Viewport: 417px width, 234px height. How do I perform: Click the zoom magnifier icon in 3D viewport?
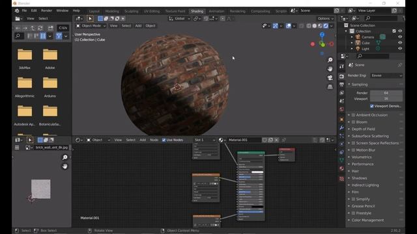pos(330,60)
